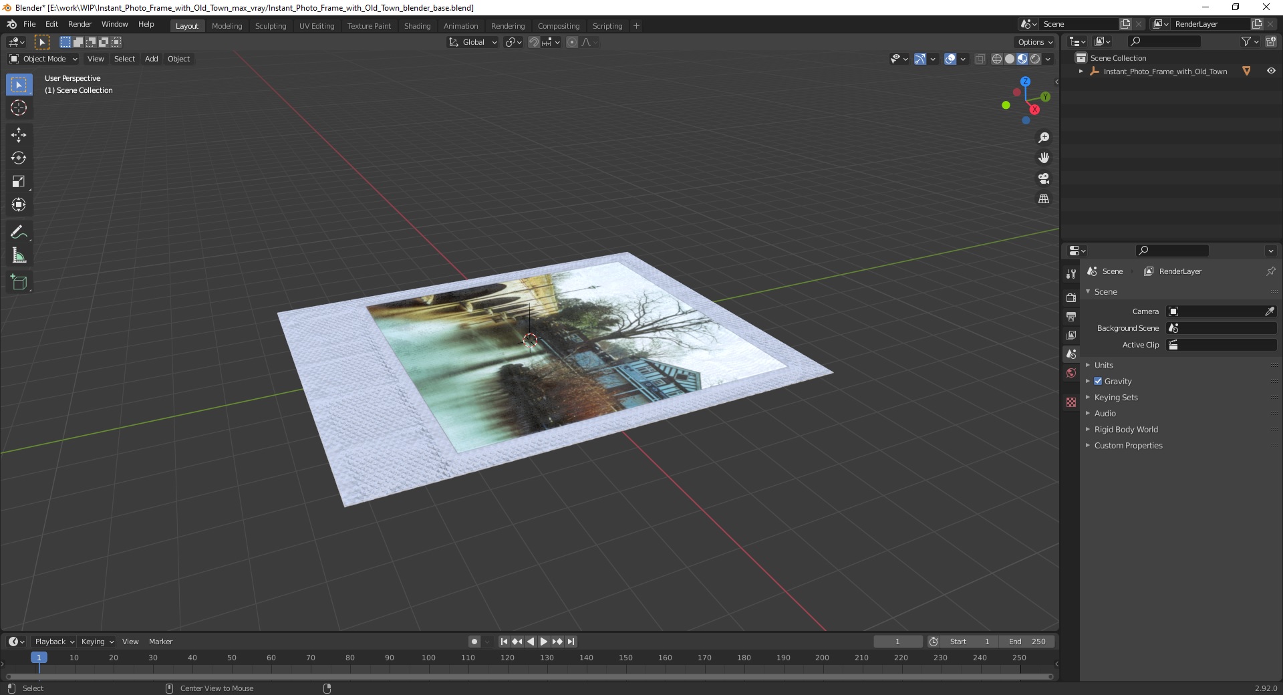The width and height of the screenshot is (1283, 695).
Task: Toggle proportional editing button
Action: (x=572, y=42)
